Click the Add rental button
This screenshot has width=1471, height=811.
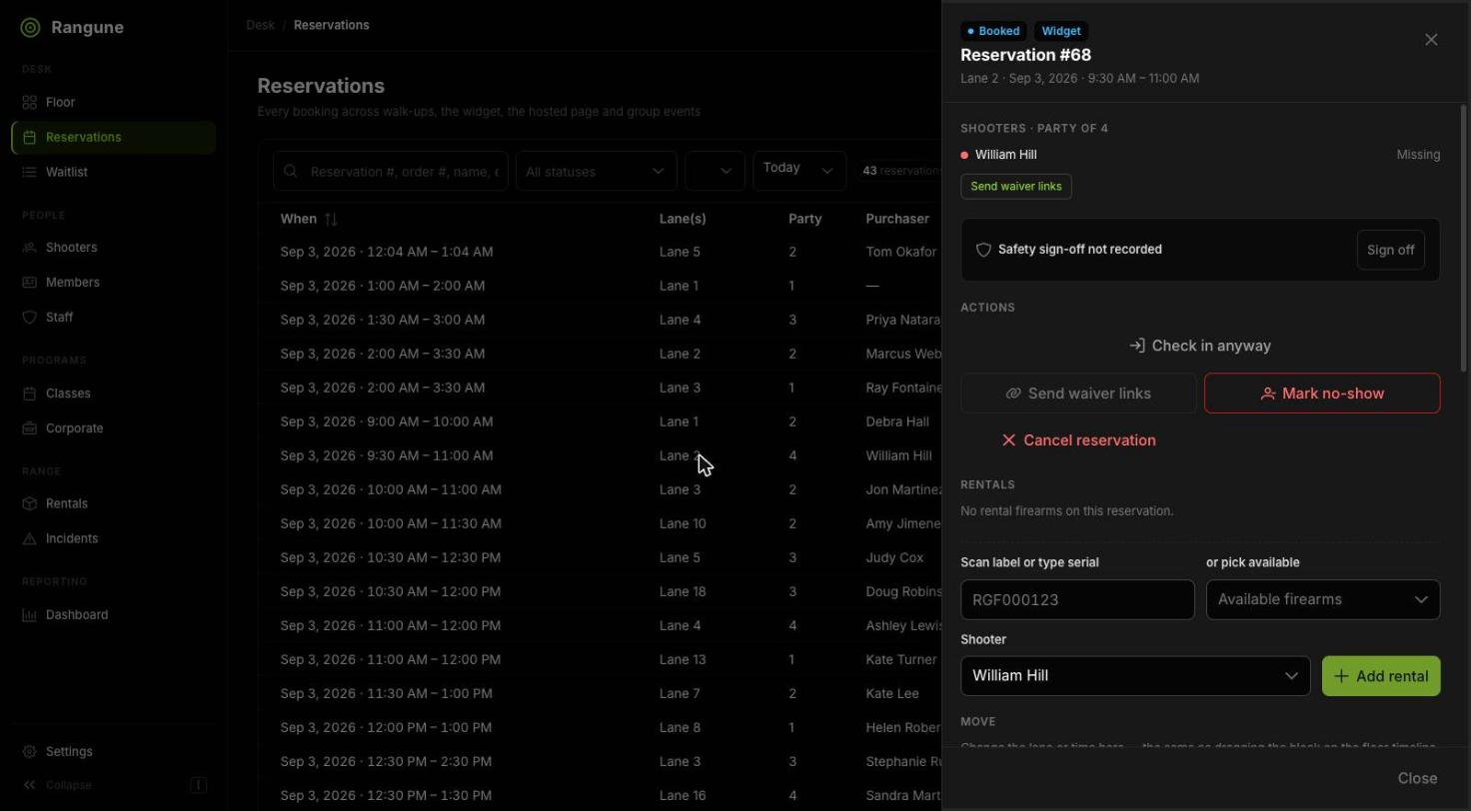(1381, 676)
